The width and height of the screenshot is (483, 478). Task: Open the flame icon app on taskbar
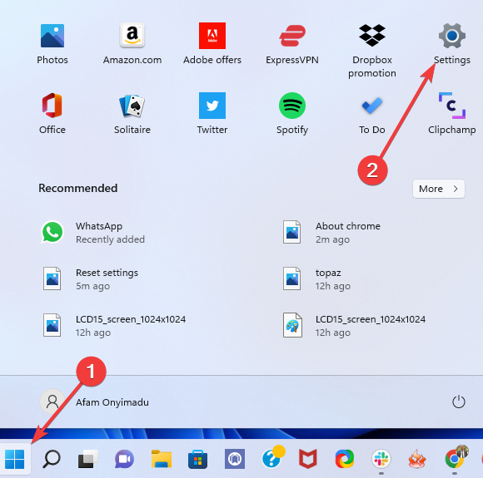click(x=417, y=459)
